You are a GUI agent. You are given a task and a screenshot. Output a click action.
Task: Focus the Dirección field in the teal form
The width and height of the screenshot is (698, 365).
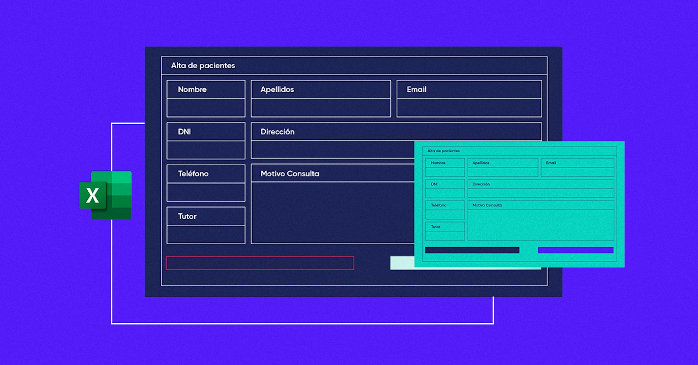pyautogui.click(x=541, y=193)
